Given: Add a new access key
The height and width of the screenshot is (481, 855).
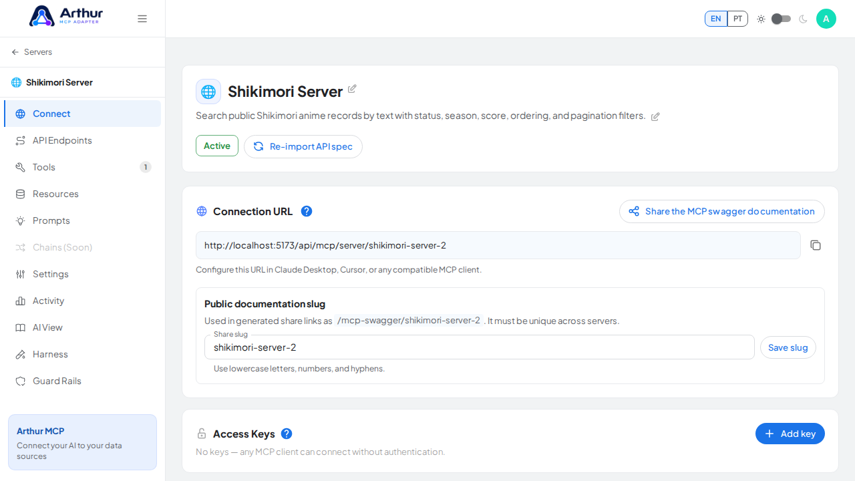Looking at the screenshot, I should click(790, 434).
